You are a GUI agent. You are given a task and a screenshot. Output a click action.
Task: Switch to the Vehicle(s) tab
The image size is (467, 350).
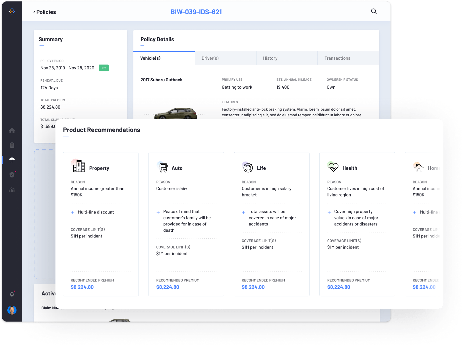[x=164, y=58]
